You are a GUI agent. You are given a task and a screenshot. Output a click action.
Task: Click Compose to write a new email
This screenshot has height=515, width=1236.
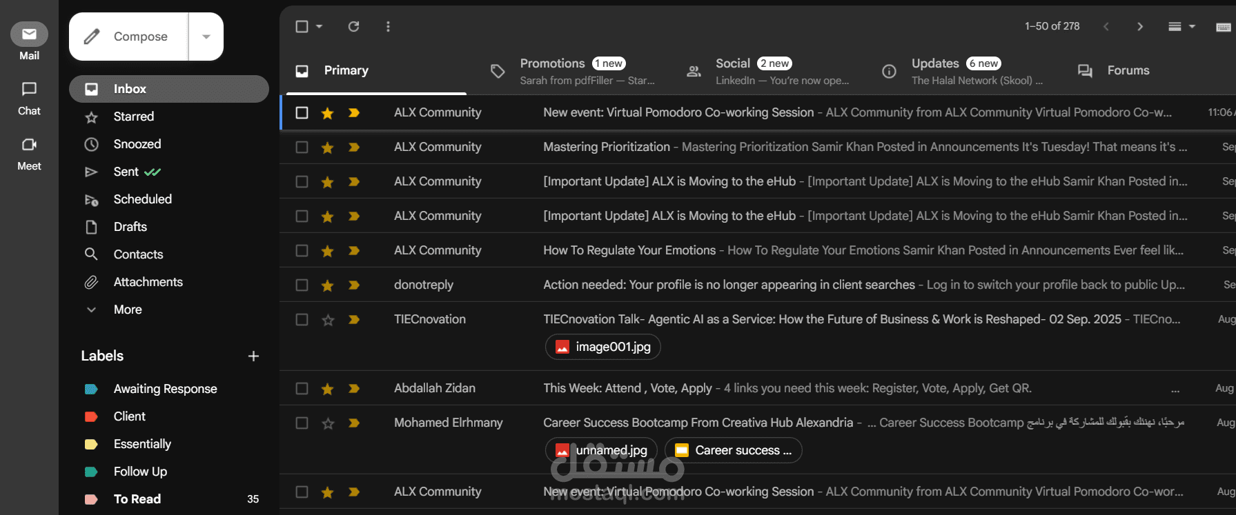pyautogui.click(x=129, y=37)
